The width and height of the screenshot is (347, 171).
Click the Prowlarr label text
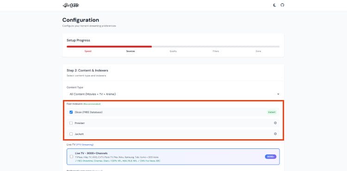tap(80, 123)
